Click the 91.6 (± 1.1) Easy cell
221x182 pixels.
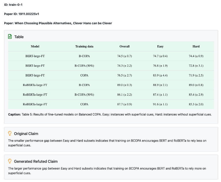click(160, 104)
